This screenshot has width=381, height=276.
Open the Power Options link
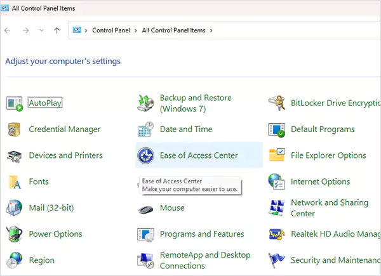point(55,234)
